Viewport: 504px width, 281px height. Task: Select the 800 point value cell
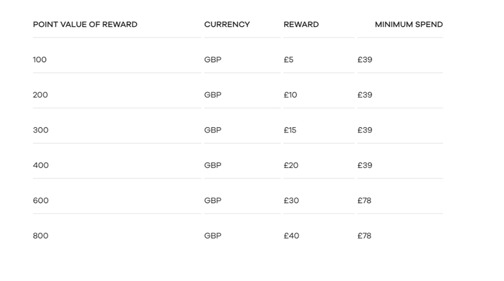point(40,235)
